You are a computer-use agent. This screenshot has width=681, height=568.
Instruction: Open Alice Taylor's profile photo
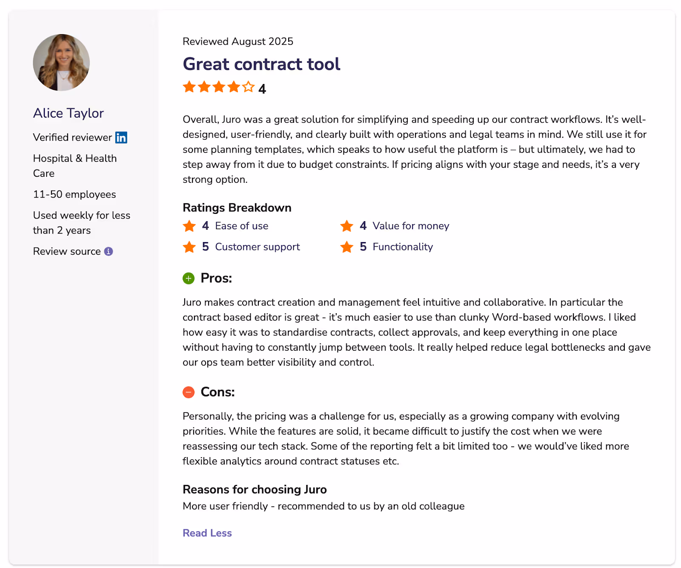61,62
